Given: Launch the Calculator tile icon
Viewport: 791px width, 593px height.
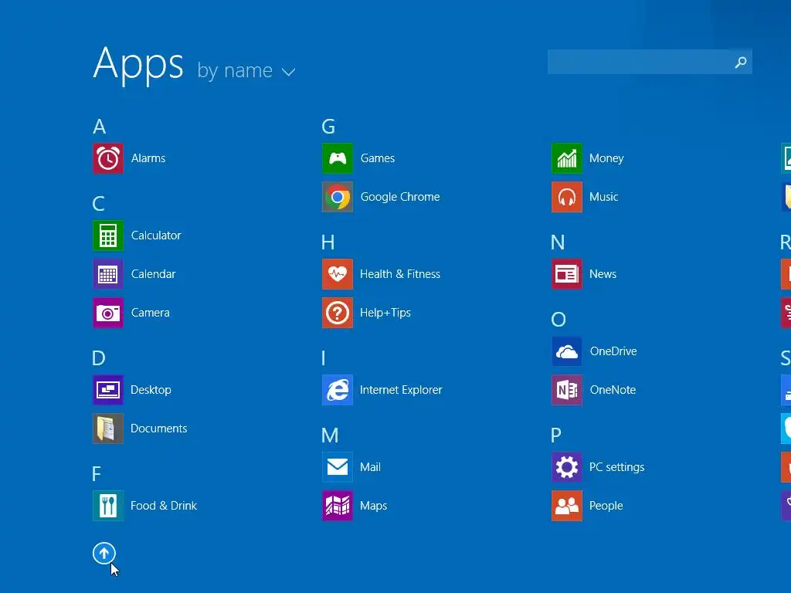Looking at the screenshot, I should click(108, 236).
